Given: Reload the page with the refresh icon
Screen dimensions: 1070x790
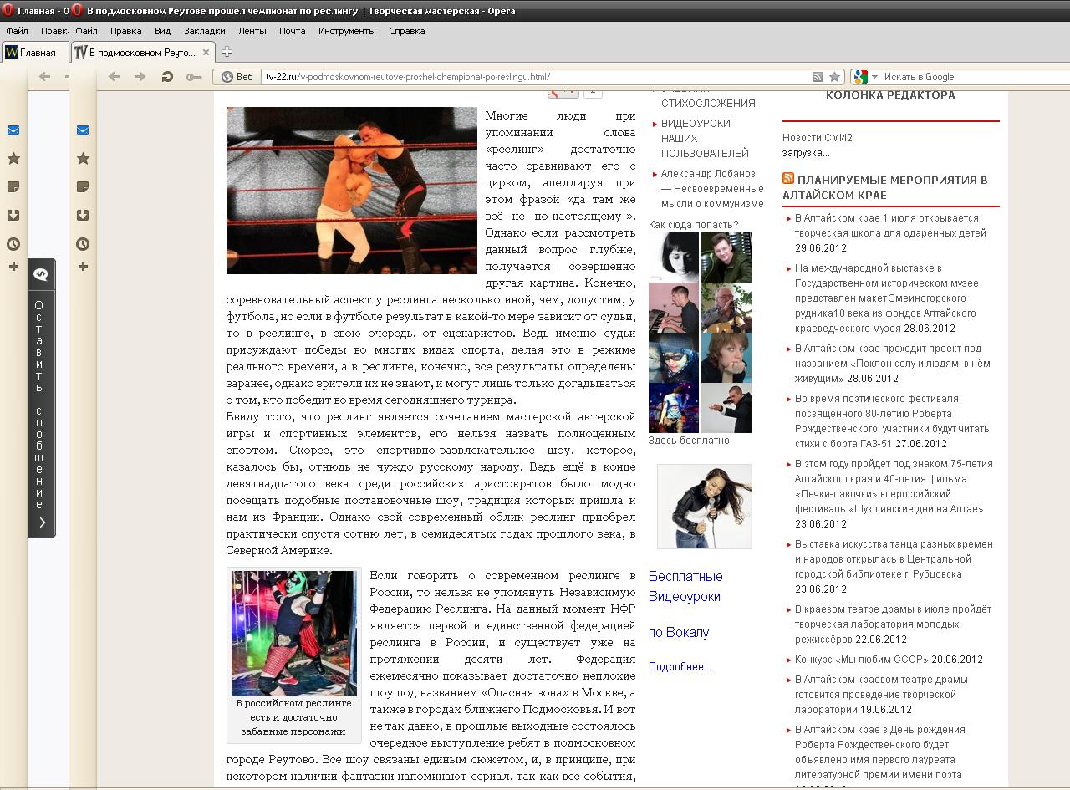Looking at the screenshot, I should point(167,77).
